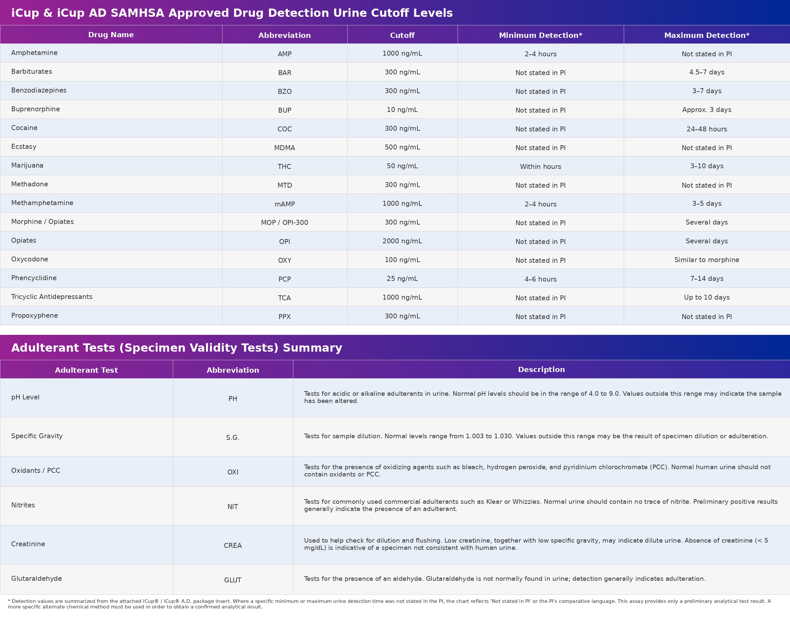Click the 2000 ng/mL cutoff value

pos(402,241)
